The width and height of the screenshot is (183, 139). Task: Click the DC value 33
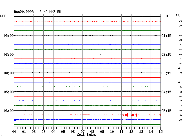pos(180,120)
